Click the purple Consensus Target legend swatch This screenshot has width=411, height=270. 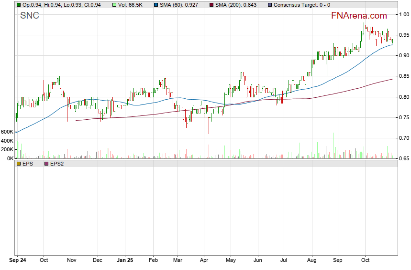[x=270, y=4]
